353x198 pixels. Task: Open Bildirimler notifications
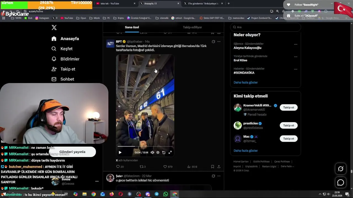click(66, 59)
